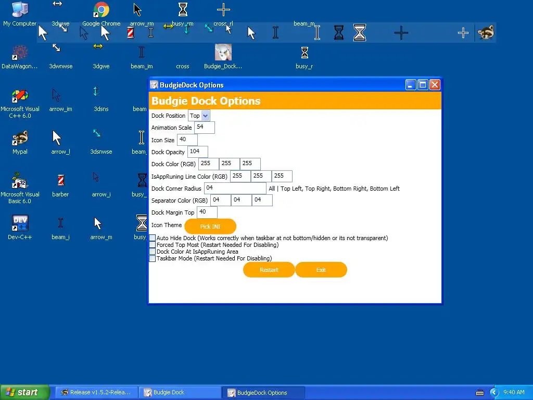Check Dock Color At IsAppRuning Area
533x400 pixels.
coord(153,252)
